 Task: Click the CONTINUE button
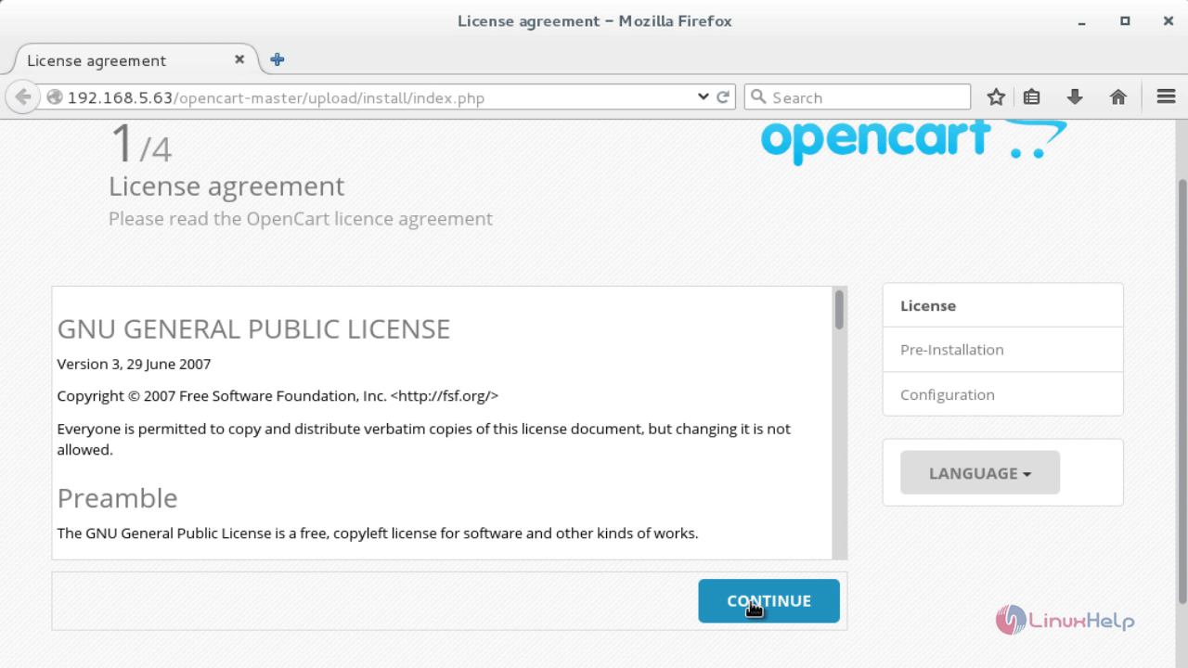pos(768,601)
